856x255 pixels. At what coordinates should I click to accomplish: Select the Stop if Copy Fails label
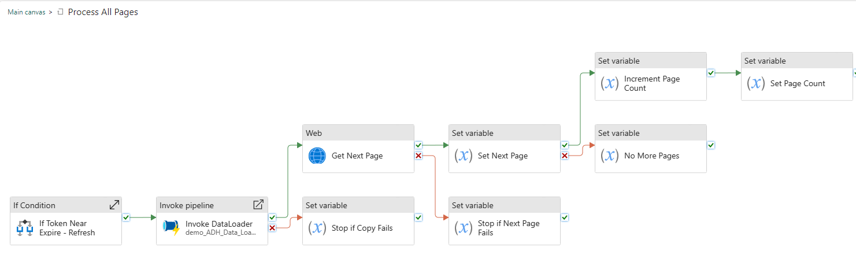[362, 228]
